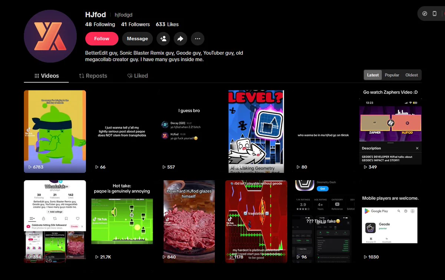Image resolution: width=445 pixels, height=280 pixels.
Task: Open the 'Hot take: paqoe' video
Action: pyautogui.click(x=122, y=221)
